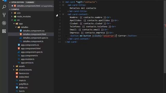Click the environments folder icon
This screenshot has width=166, height=93.
click(x=17, y=70)
